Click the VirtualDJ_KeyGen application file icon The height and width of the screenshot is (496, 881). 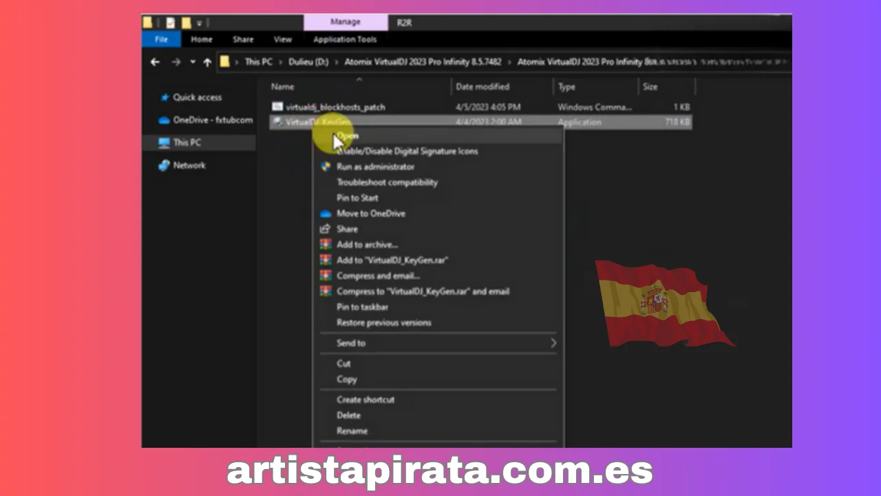pyautogui.click(x=277, y=122)
